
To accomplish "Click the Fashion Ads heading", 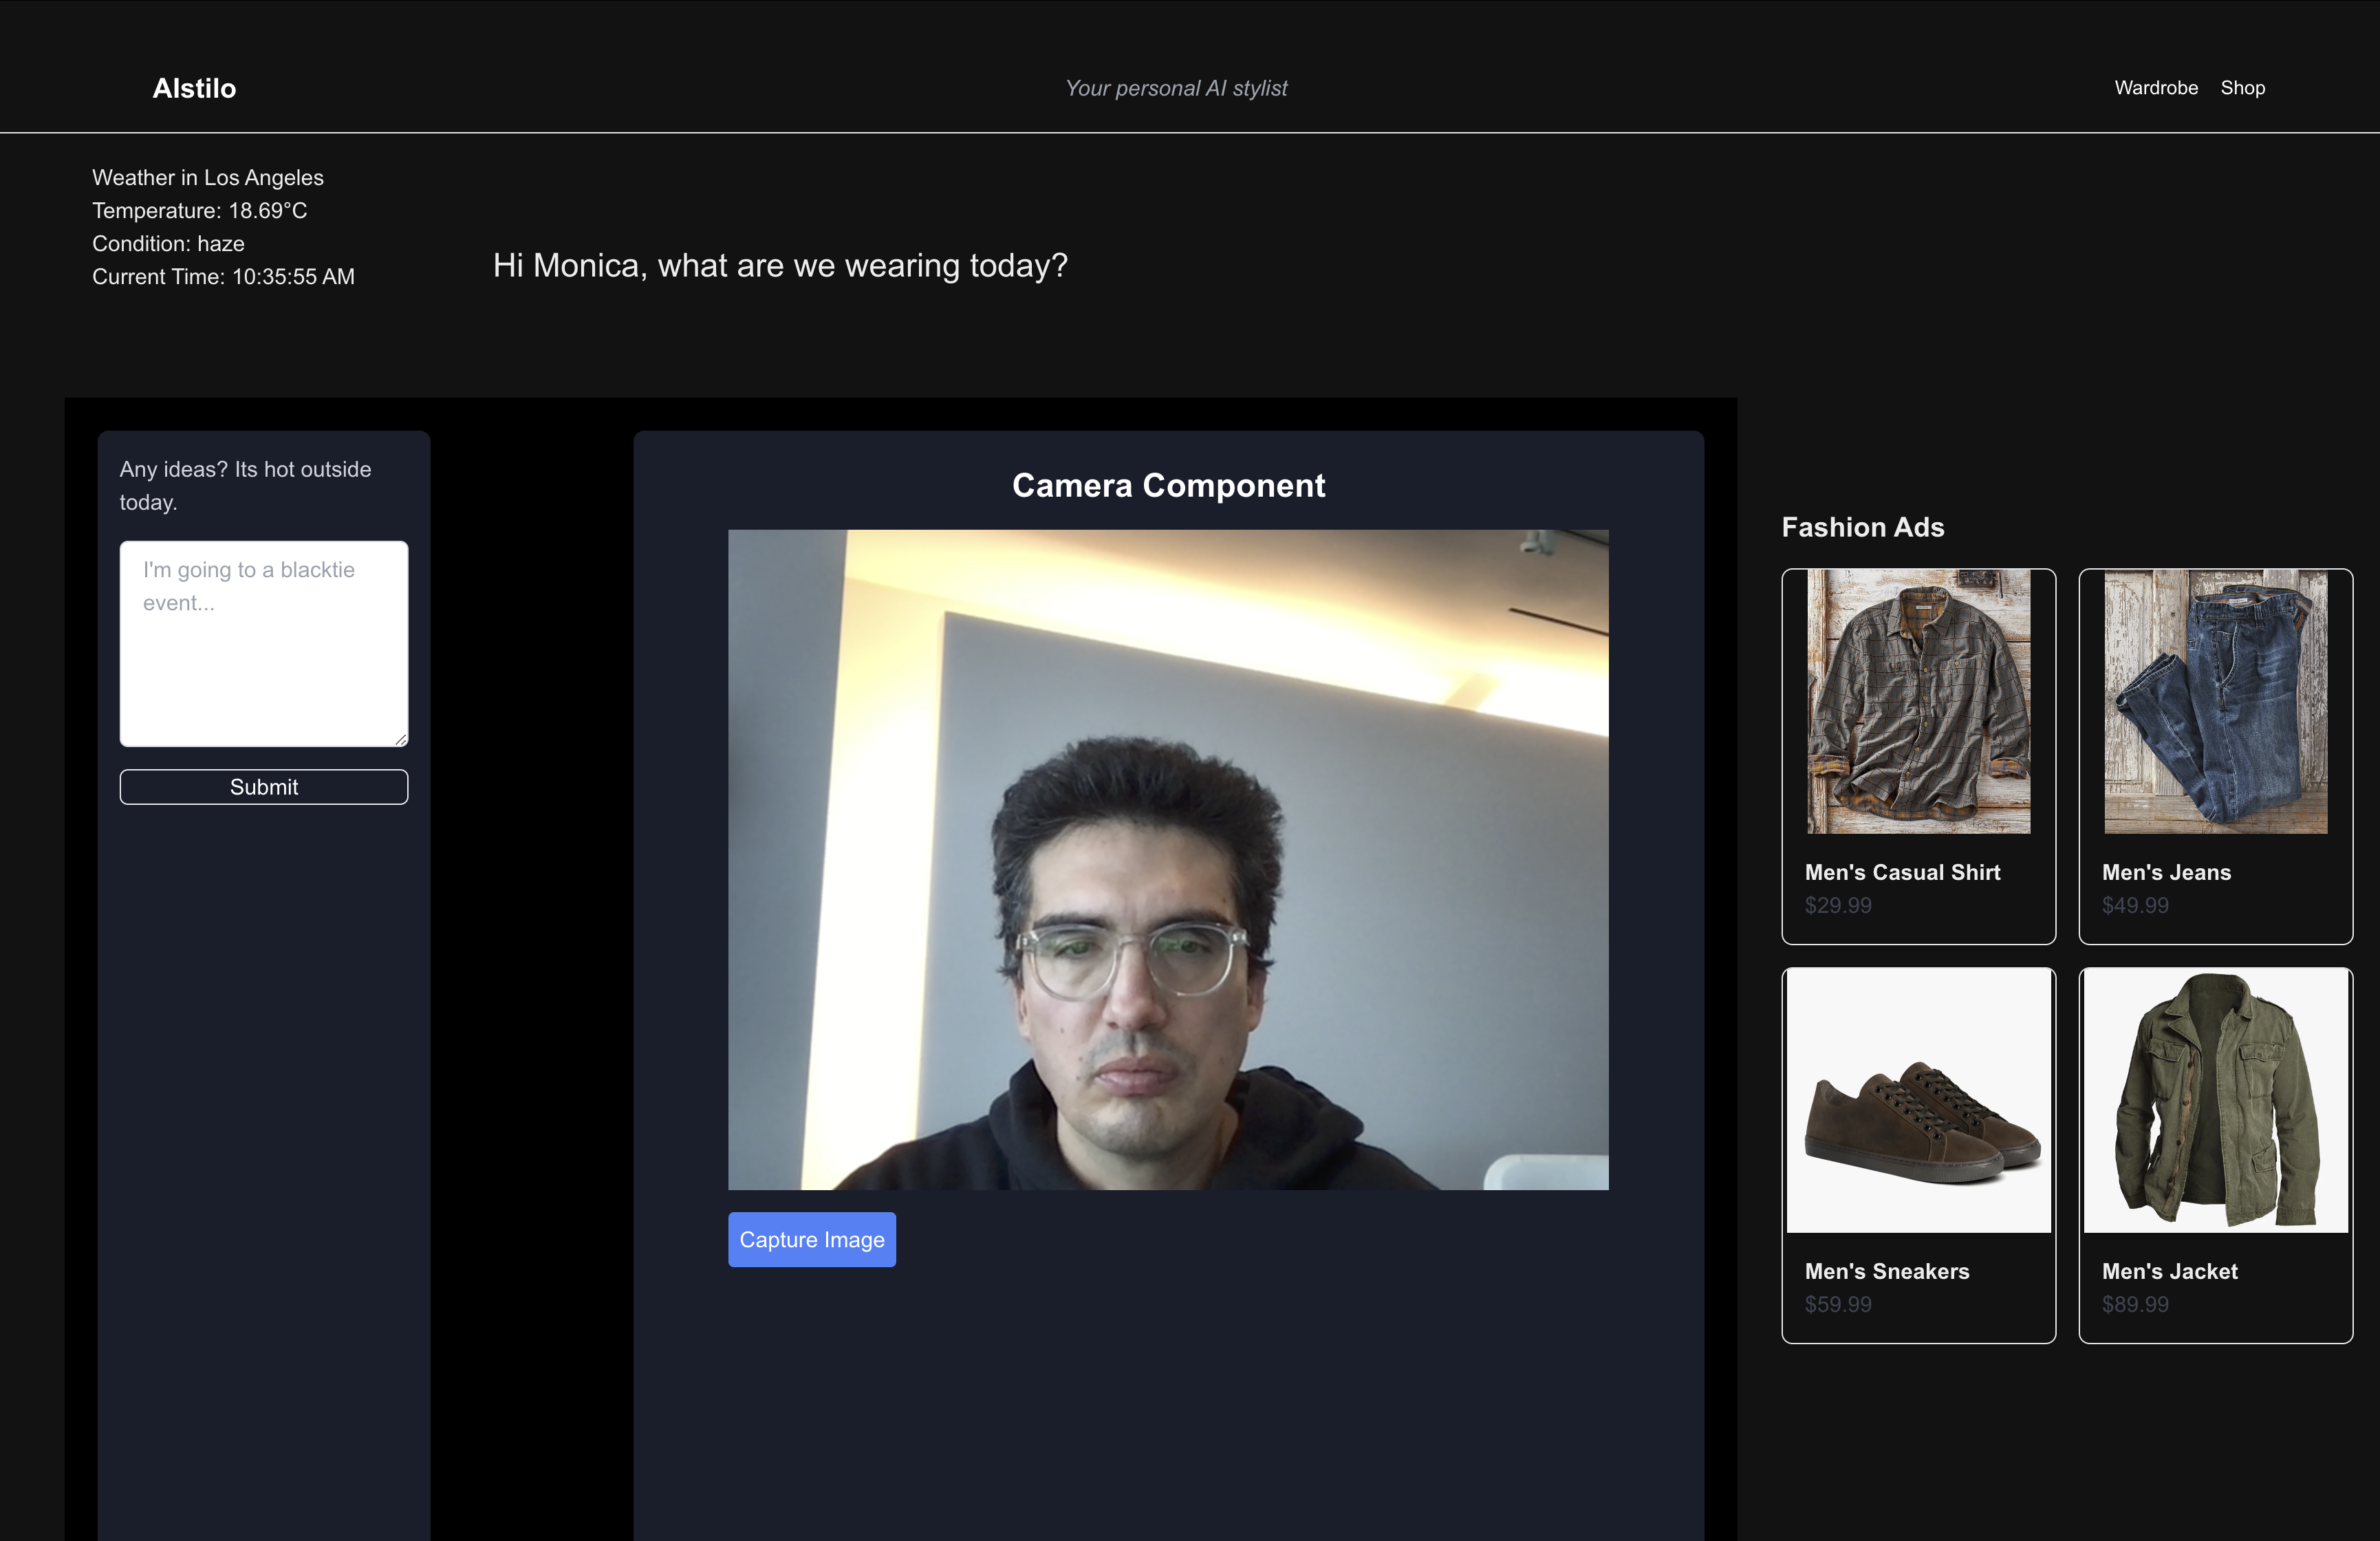I will [x=1862, y=527].
